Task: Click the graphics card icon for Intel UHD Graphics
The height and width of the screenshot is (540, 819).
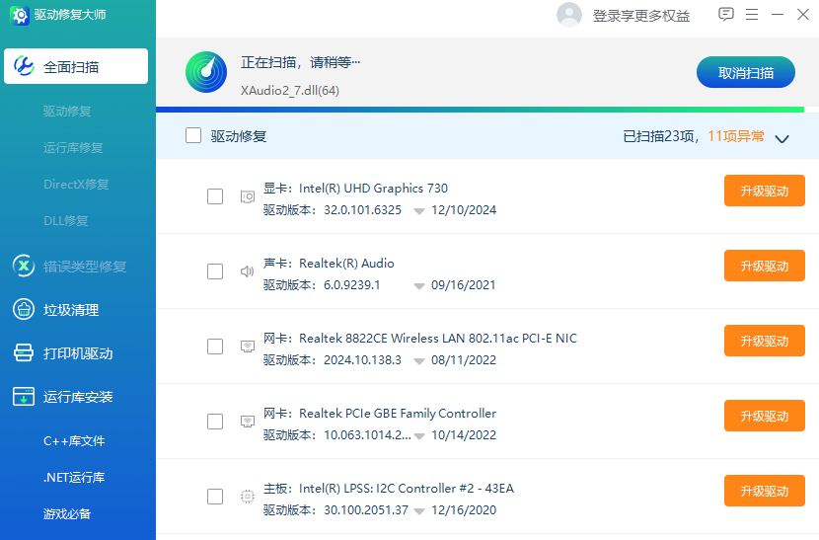Action: (x=248, y=196)
